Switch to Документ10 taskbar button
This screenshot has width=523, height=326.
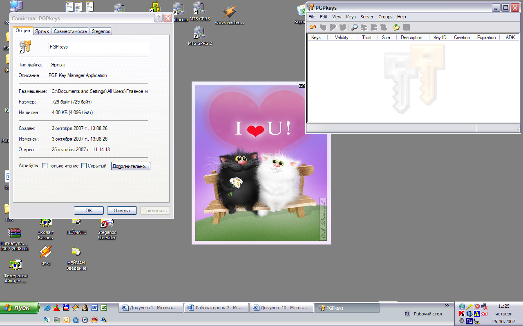(x=282, y=308)
